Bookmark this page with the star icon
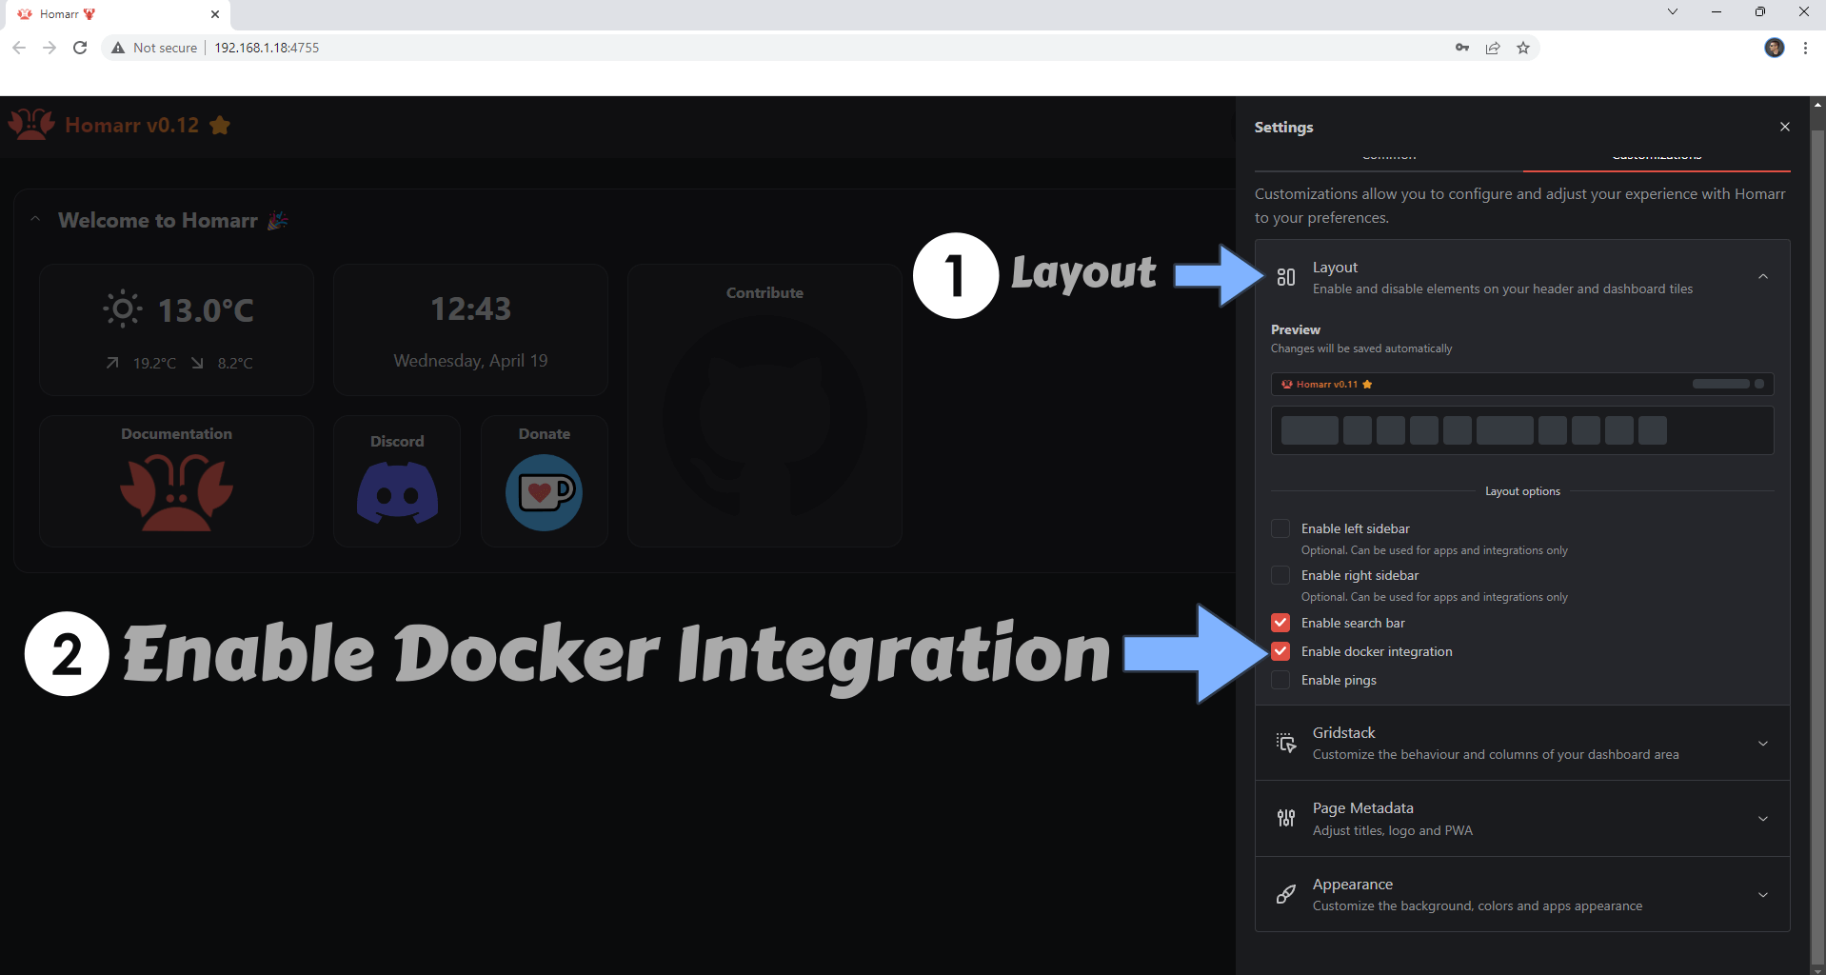Viewport: 1826px width, 975px height. click(x=1523, y=48)
